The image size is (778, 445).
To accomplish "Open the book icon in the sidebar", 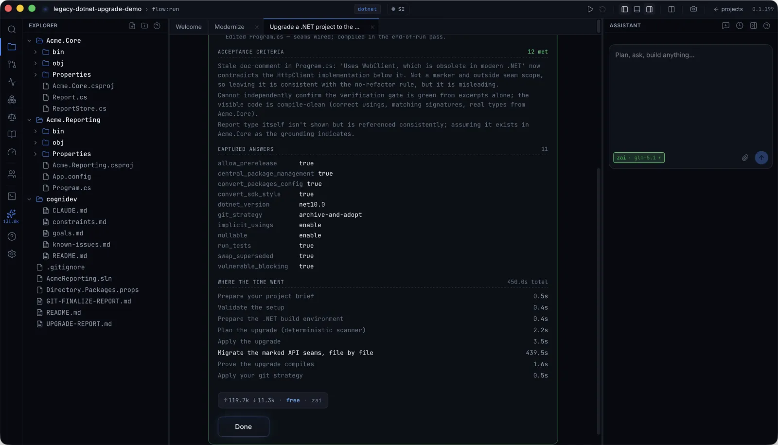I will 12,134.
